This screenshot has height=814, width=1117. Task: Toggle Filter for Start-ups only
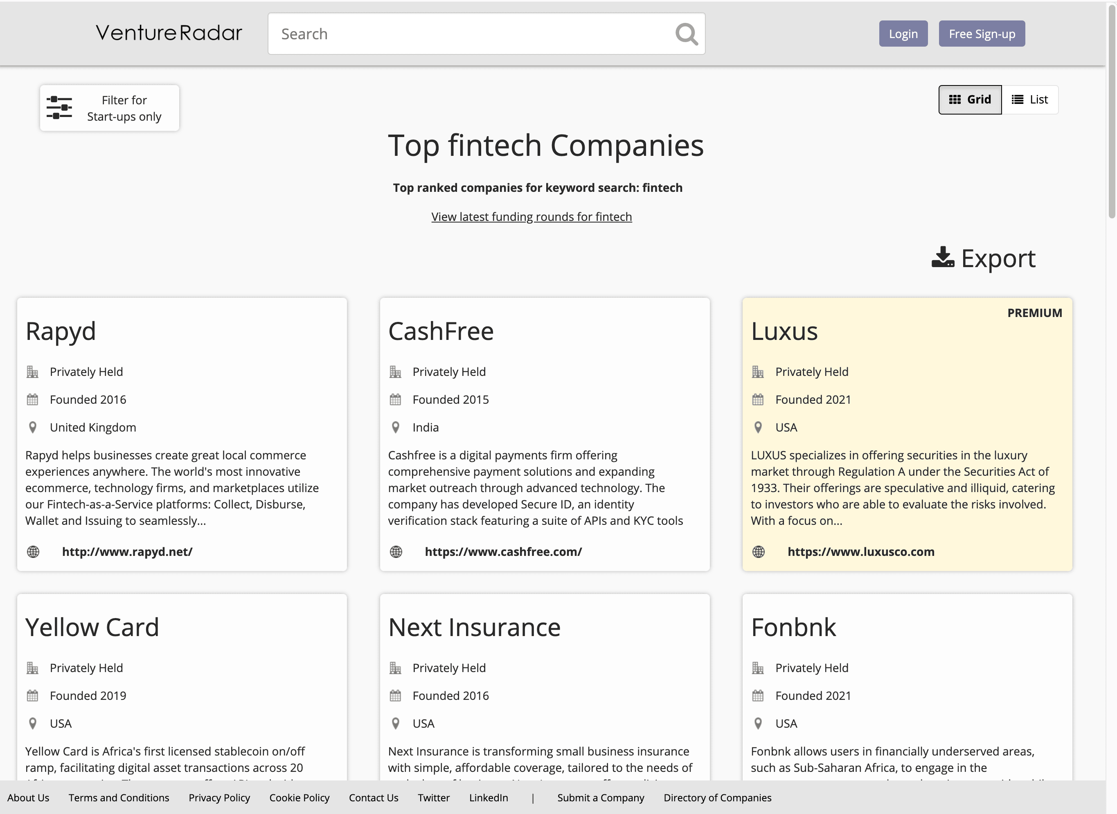109,108
